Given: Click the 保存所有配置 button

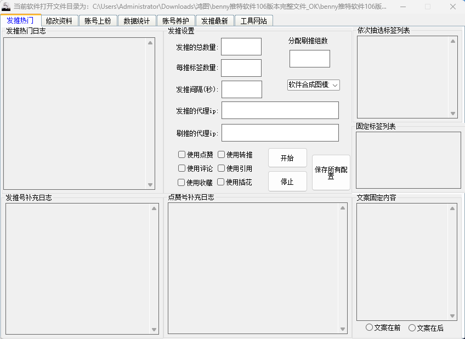Looking at the screenshot, I should (x=331, y=173).
